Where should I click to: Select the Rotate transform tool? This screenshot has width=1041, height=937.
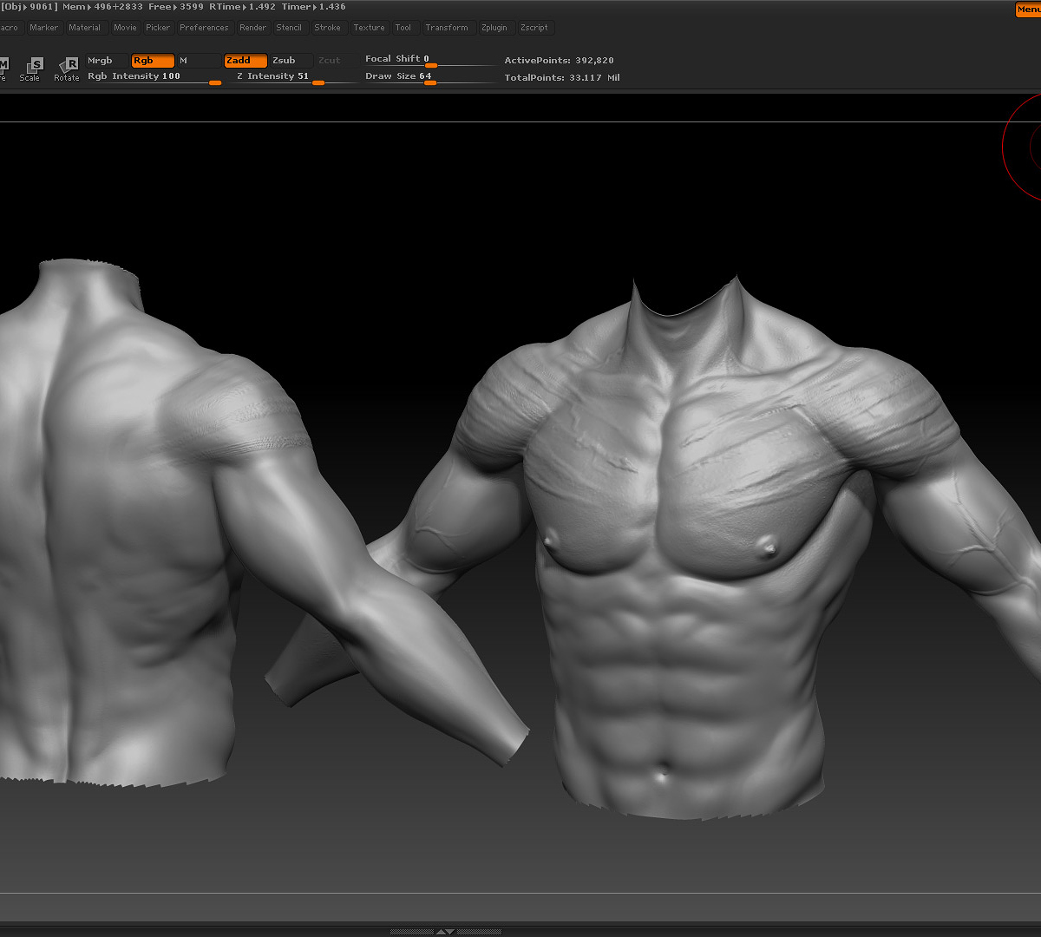67,69
